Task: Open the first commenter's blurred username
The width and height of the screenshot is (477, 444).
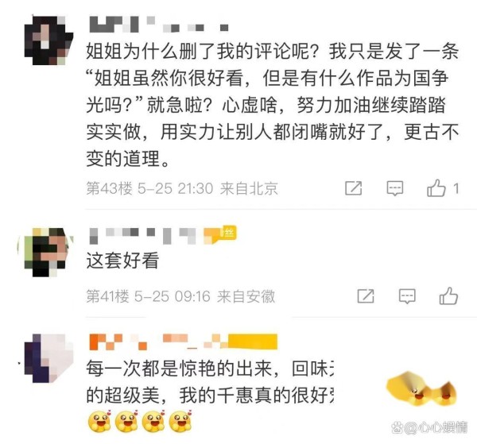Action: [x=159, y=25]
